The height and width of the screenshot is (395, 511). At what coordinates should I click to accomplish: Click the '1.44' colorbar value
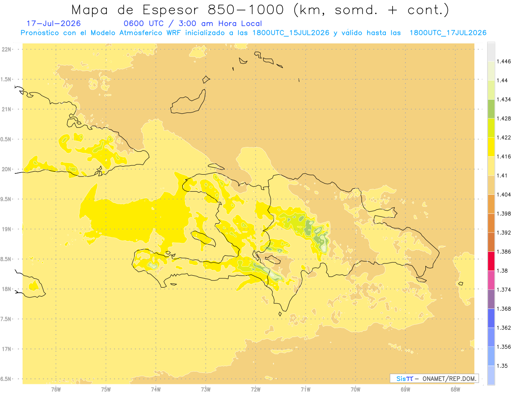point(502,81)
